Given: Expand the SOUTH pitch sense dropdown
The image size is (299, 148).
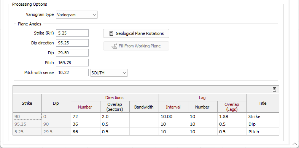Looking at the screenshot, I should (109, 72).
